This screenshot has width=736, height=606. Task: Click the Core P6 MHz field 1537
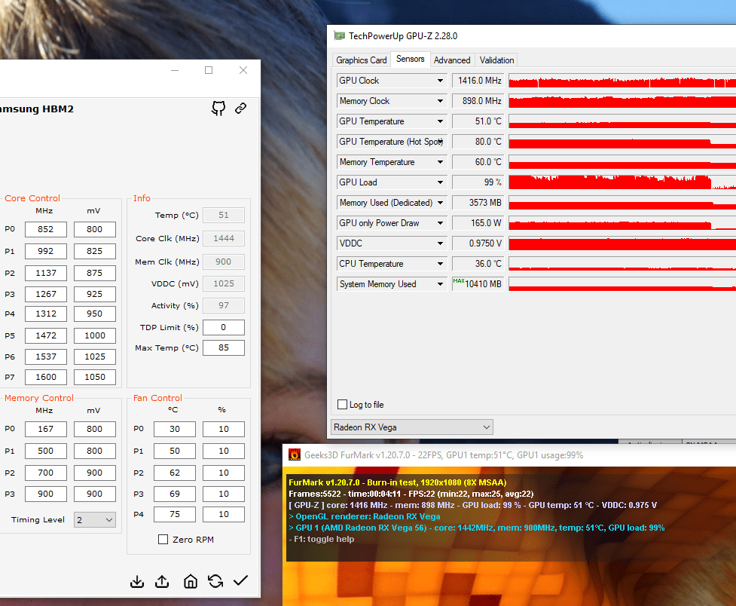(x=45, y=357)
